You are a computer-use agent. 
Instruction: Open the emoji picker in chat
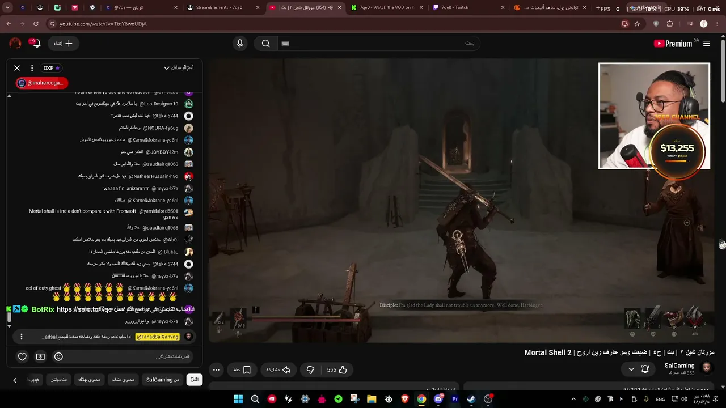pos(58,356)
